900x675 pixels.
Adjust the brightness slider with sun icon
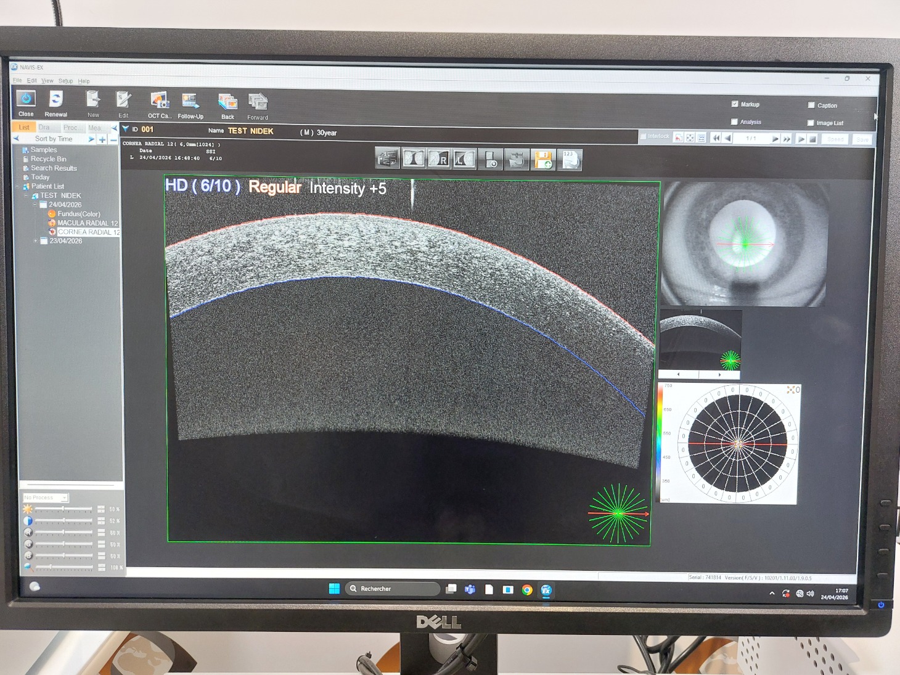[63, 509]
